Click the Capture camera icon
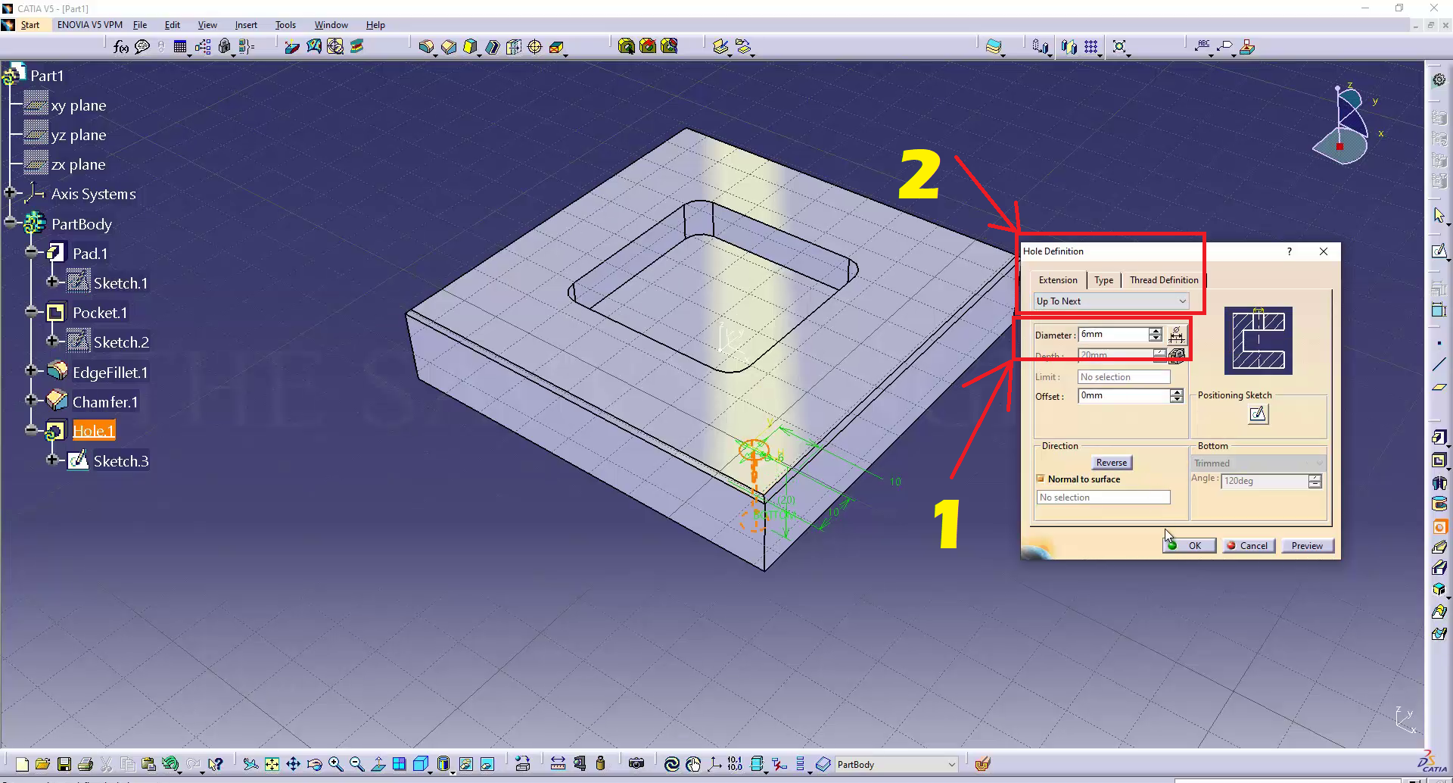This screenshot has height=783, width=1453. pos(636,764)
